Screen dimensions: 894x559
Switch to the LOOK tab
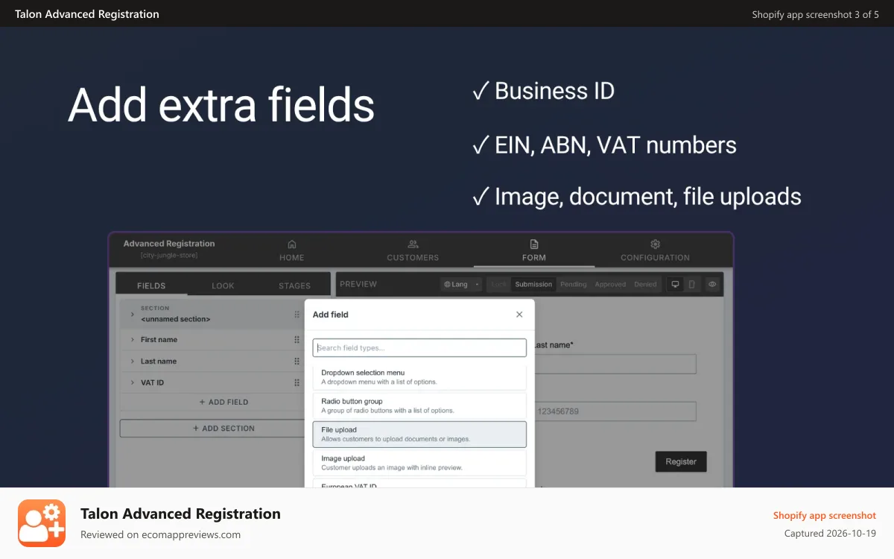[x=223, y=285]
